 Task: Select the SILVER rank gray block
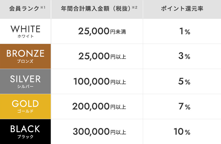coord(25,81)
